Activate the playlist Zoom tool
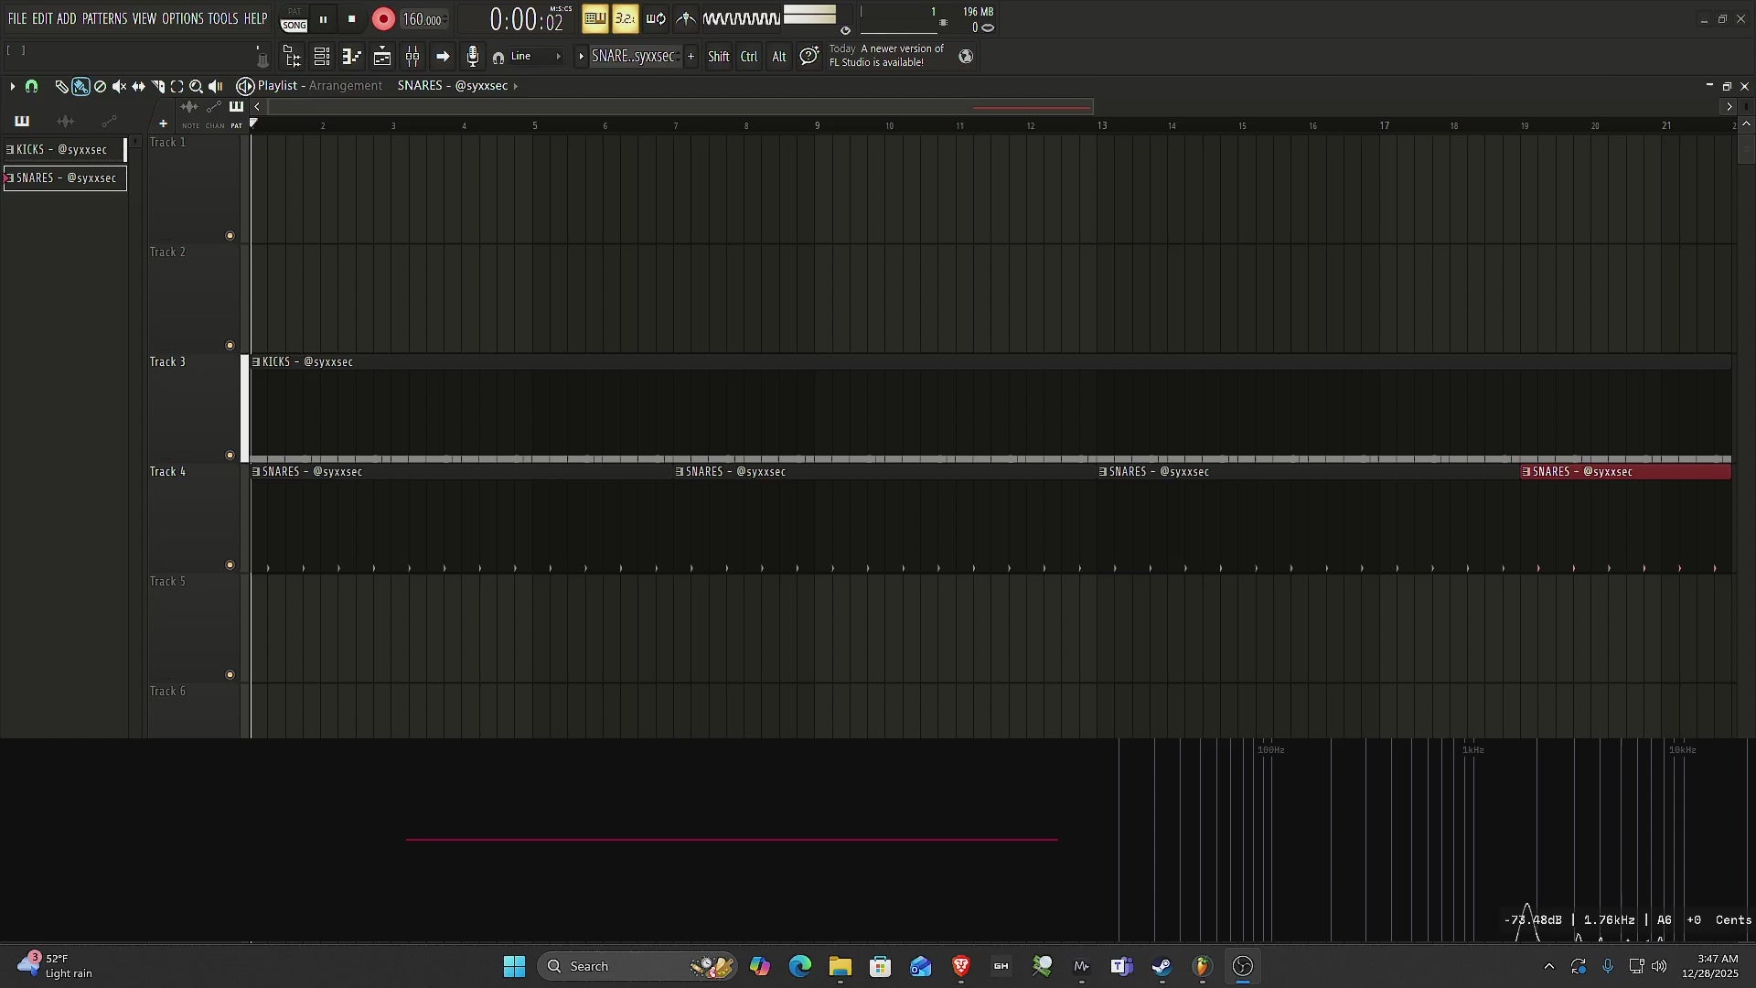Viewport: 1756px width, 988px height. (x=196, y=86)
